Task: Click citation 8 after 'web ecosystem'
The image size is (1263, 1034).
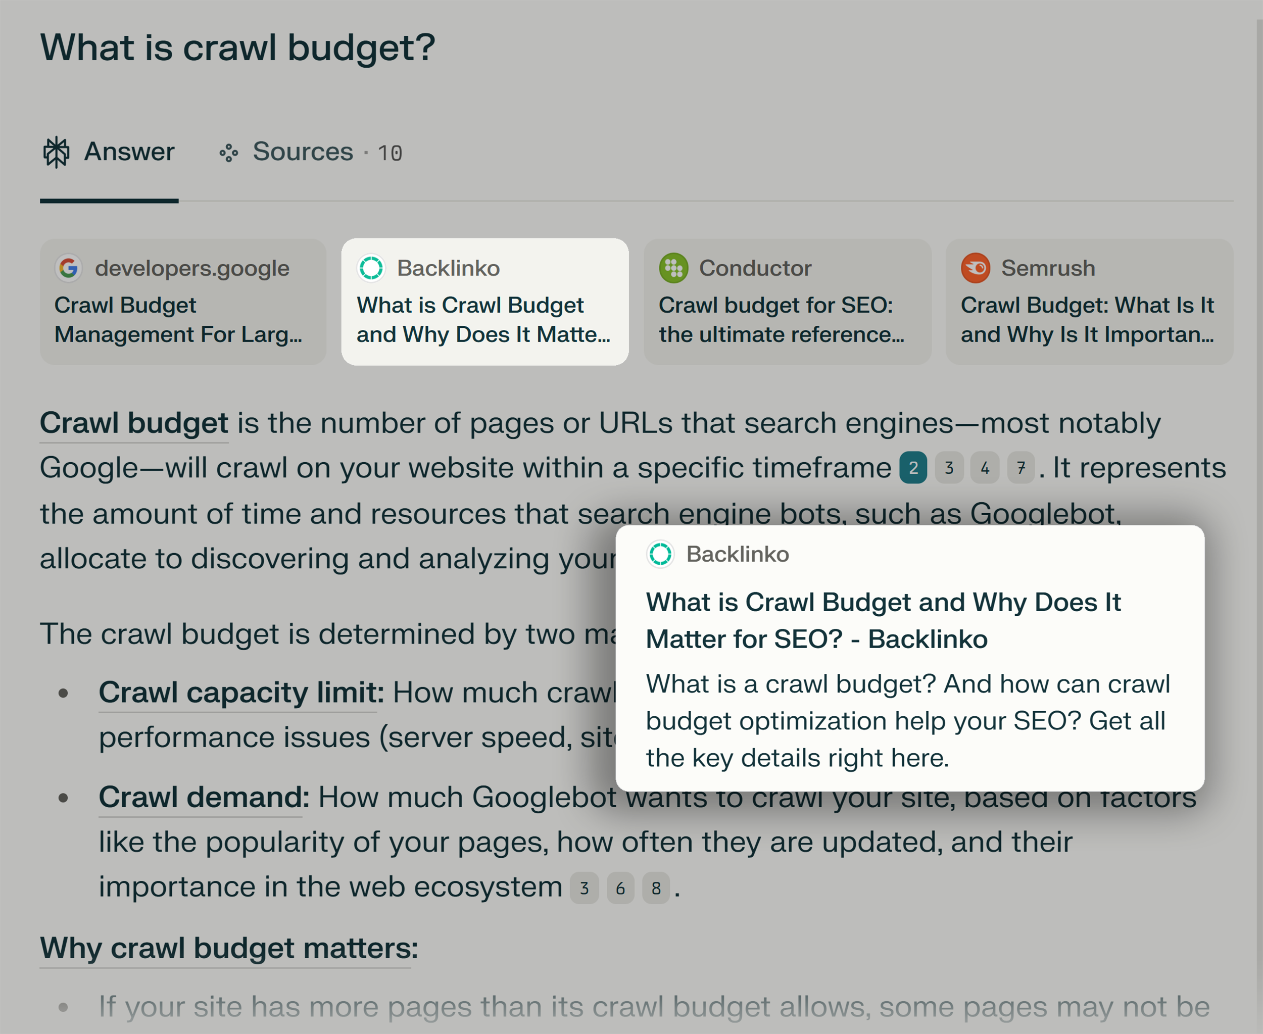Action: point(656,889)
